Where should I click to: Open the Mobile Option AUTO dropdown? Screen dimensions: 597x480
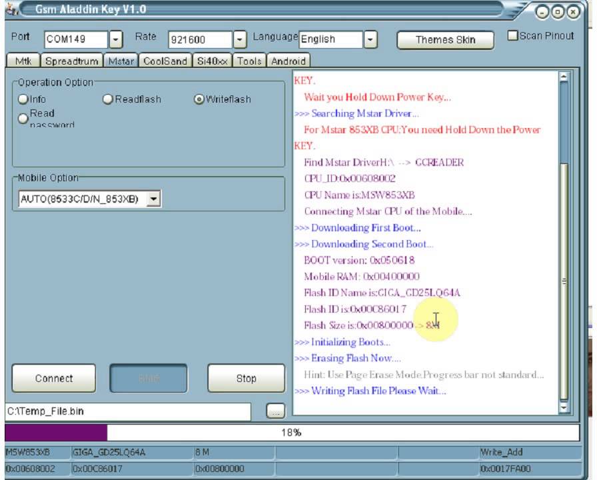coord(153,199)
